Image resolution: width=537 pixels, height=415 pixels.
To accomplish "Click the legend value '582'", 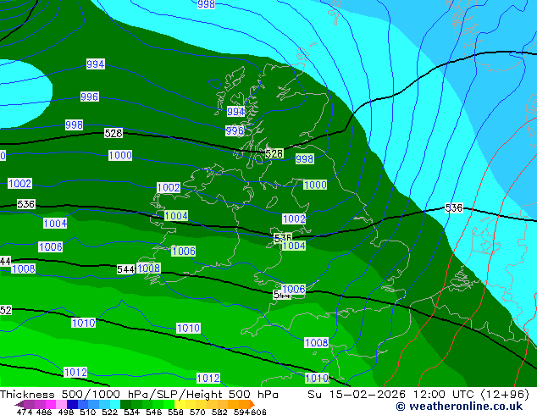I will pyautogui.click(x=219, y=412).
